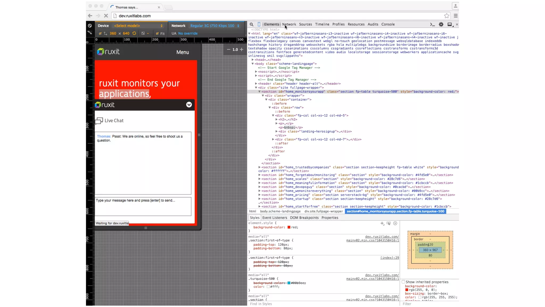Click the dock side icon
The image size is (545, 307).
450,24
